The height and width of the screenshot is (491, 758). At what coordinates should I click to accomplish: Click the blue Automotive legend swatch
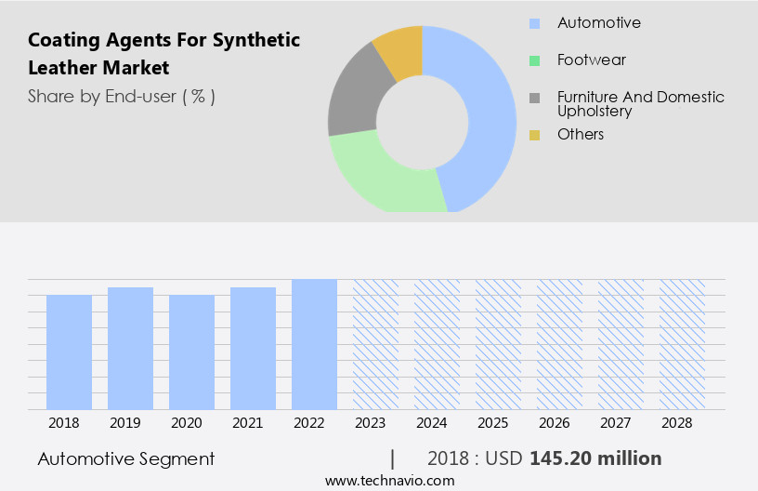pos(534,23)
